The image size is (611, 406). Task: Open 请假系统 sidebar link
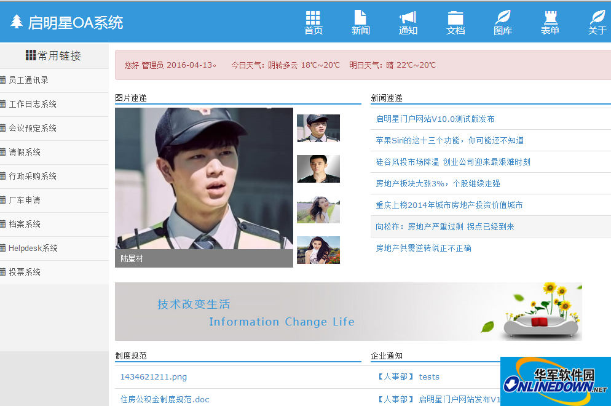[25, 152]
